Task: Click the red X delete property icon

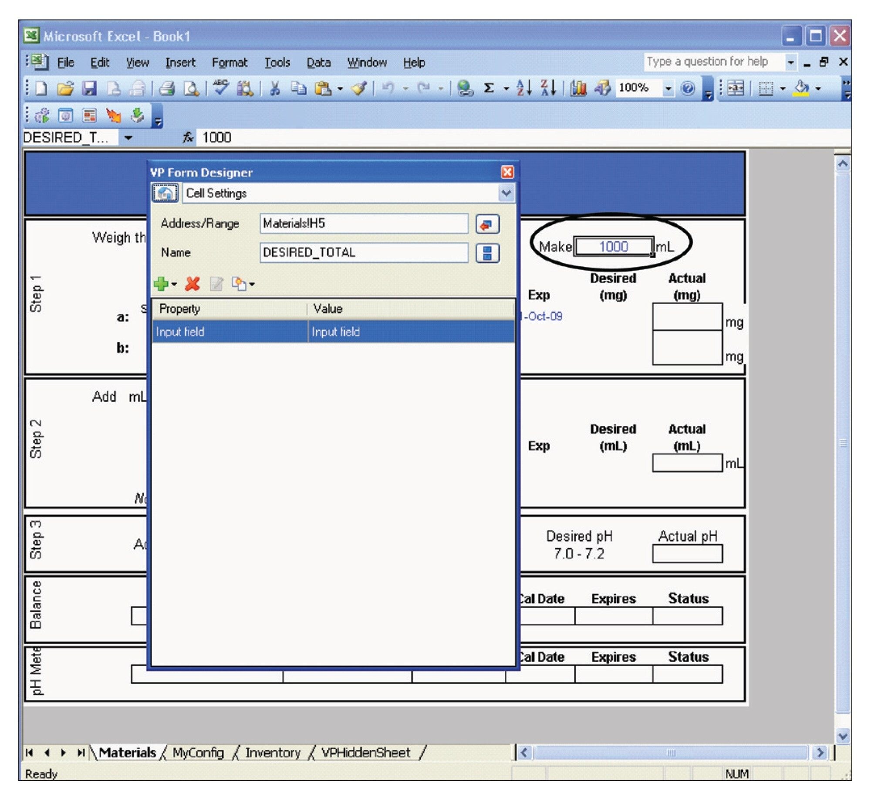Action: point(192,284)
